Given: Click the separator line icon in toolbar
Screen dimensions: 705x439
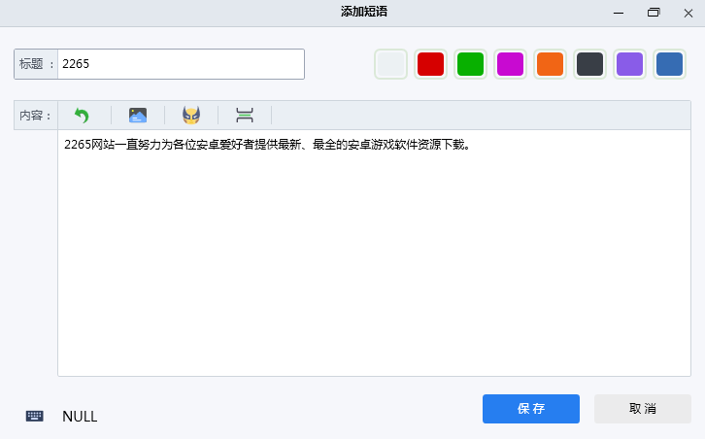Looking at the screenshot, I should pyautogui.click(x=245, y=116).
